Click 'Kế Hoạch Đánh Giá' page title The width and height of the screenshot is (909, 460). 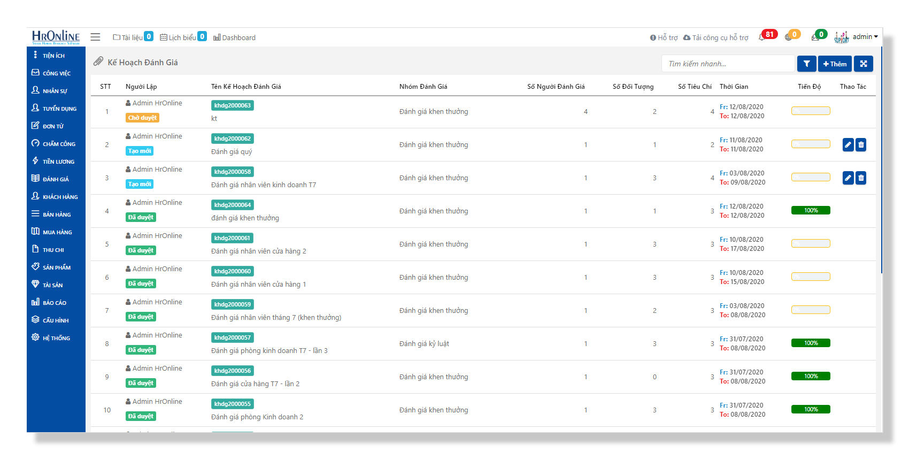(x=143, y=63)
